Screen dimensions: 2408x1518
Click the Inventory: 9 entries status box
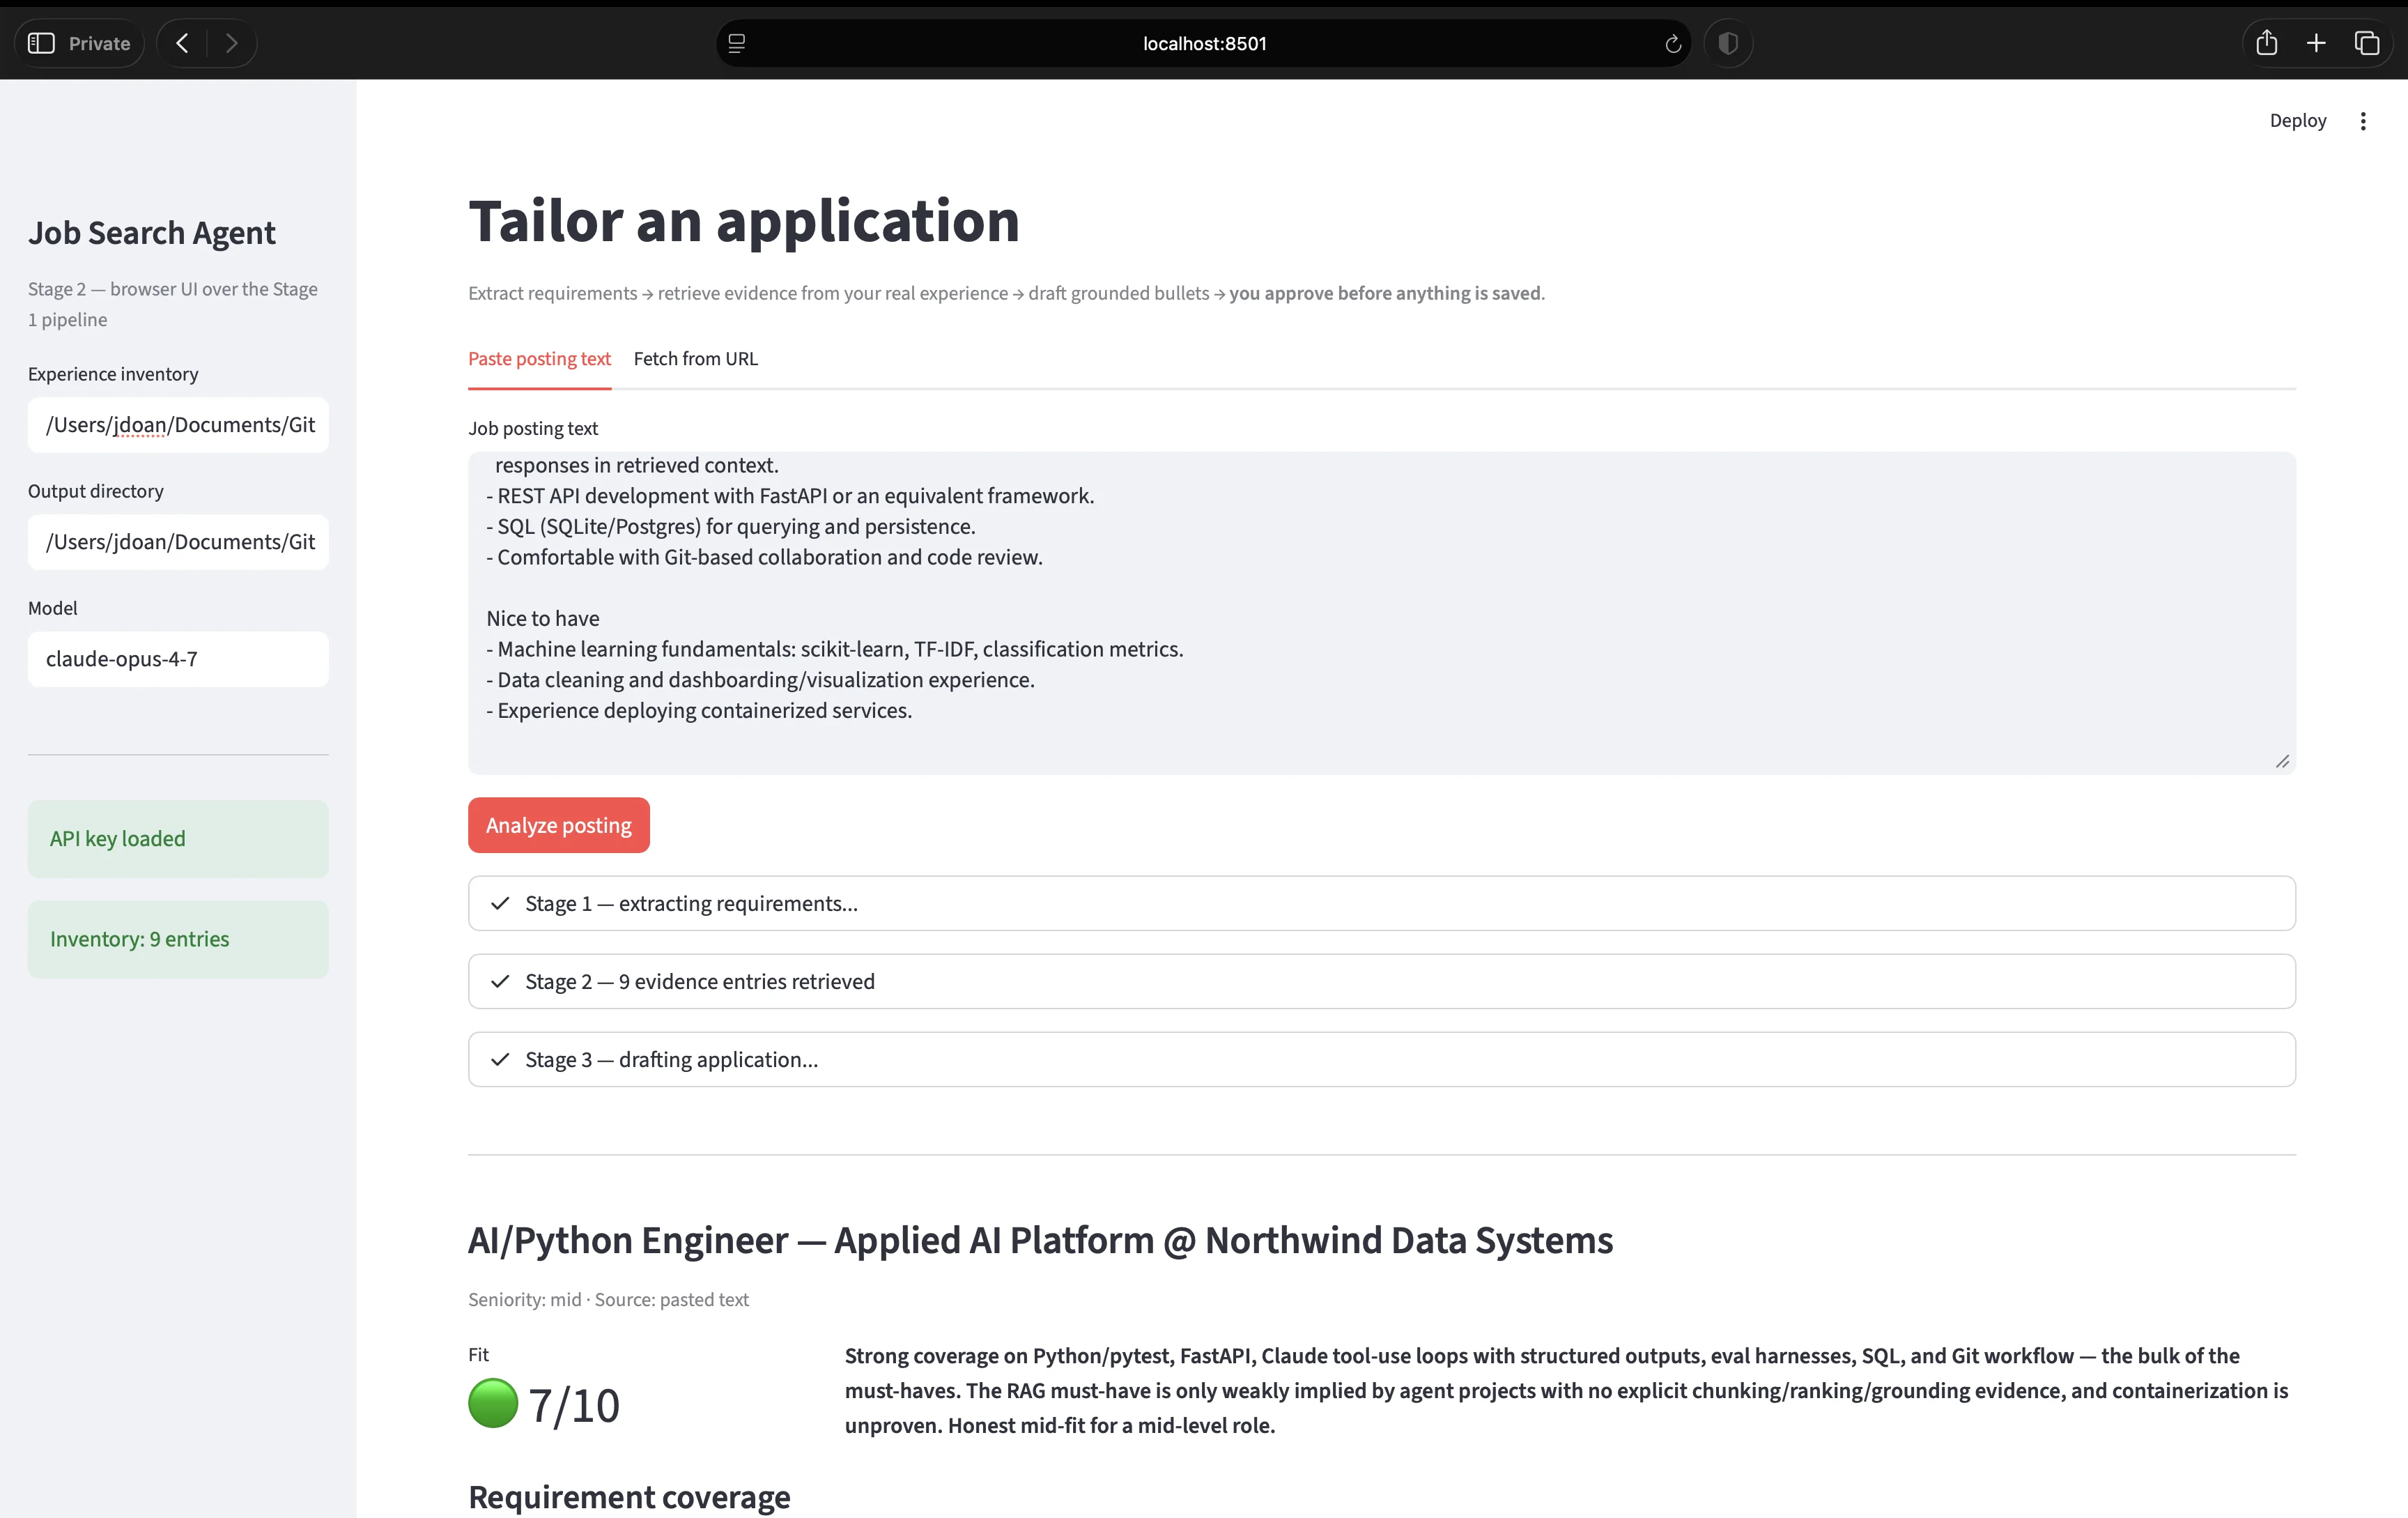click(178, 939)
